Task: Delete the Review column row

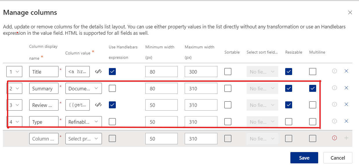Action: (x=346, y=105)
